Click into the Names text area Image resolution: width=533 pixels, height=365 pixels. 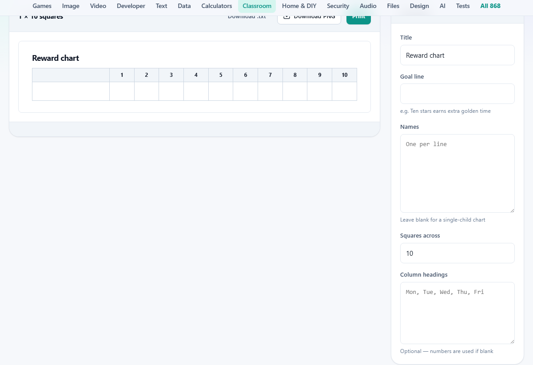coord(457,173)
